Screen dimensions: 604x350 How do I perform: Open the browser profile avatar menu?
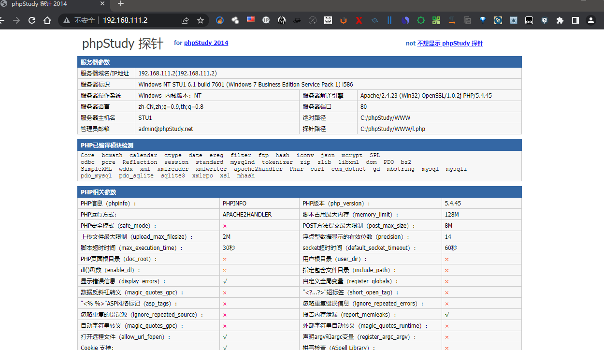(x=591, y=20)
